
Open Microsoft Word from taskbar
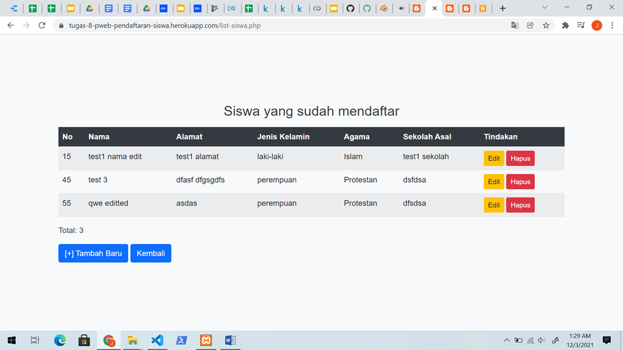(230, 340)
